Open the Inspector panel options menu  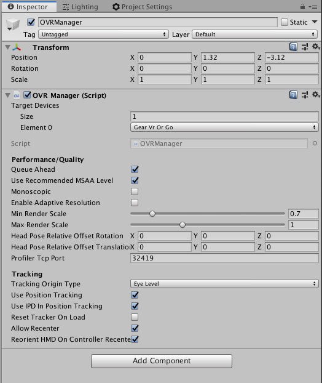[313, 7]
